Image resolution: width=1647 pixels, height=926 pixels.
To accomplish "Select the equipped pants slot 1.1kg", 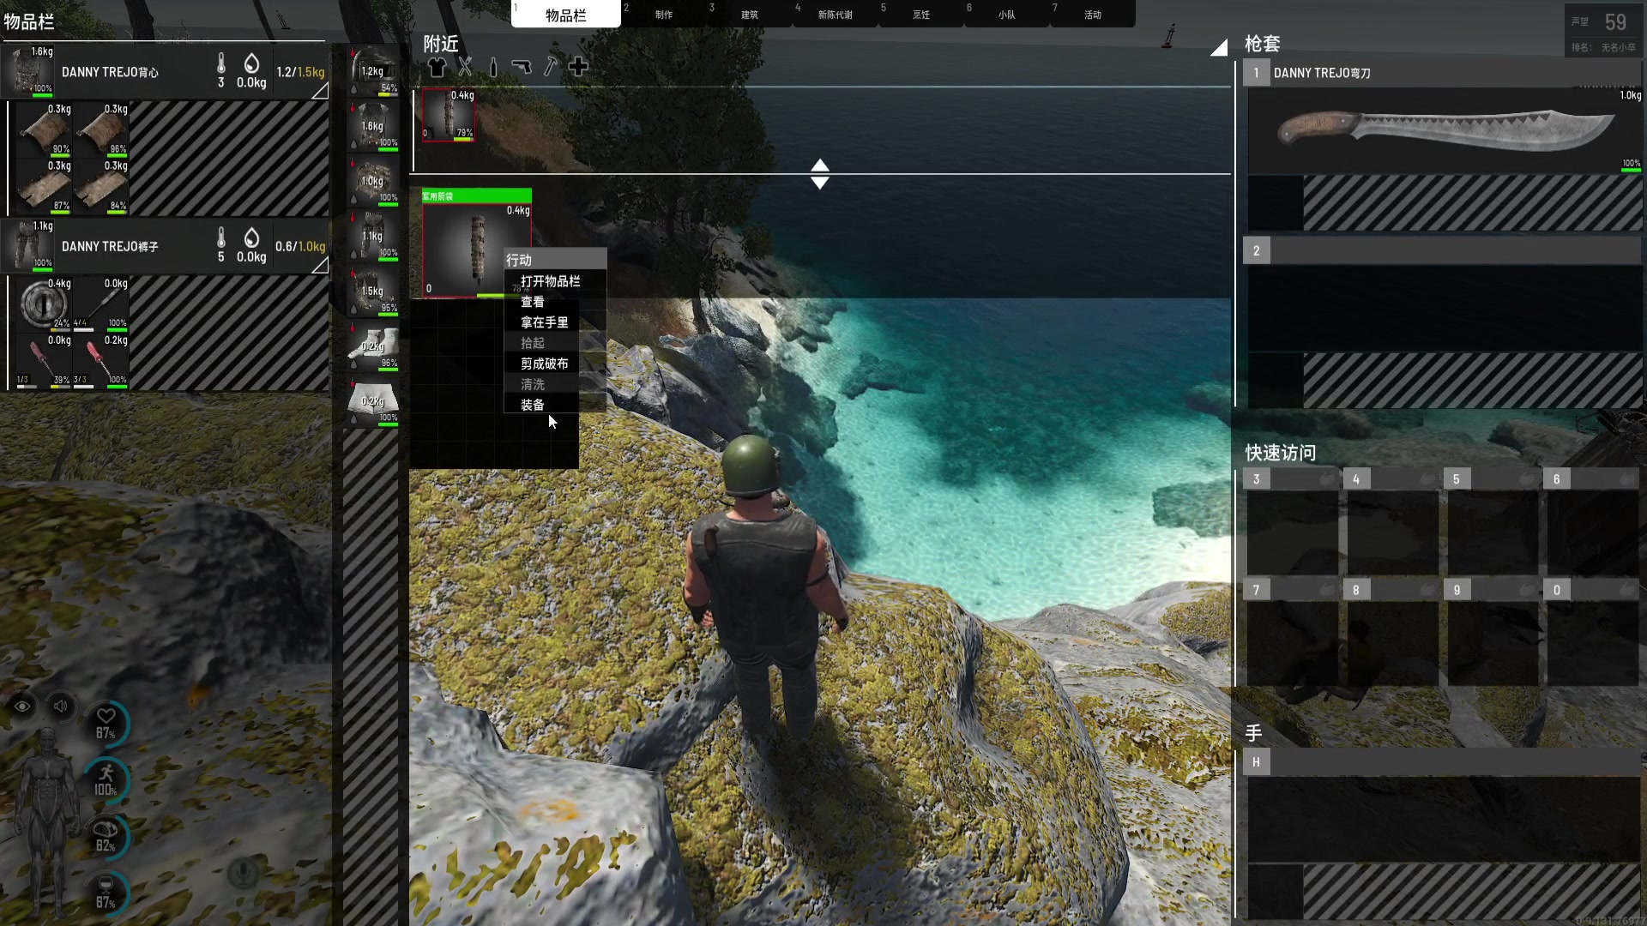I will coord(373,236).
